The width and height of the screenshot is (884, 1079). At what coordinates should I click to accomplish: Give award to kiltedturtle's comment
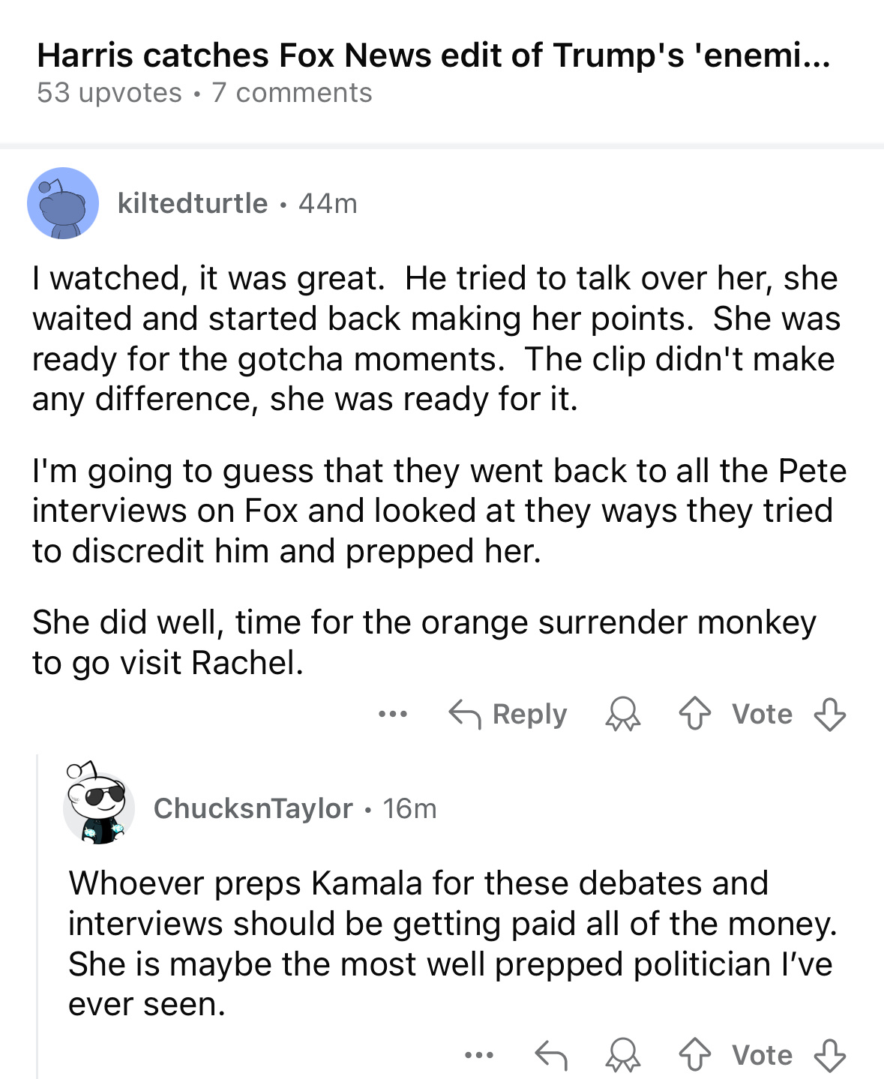point(622,714)
